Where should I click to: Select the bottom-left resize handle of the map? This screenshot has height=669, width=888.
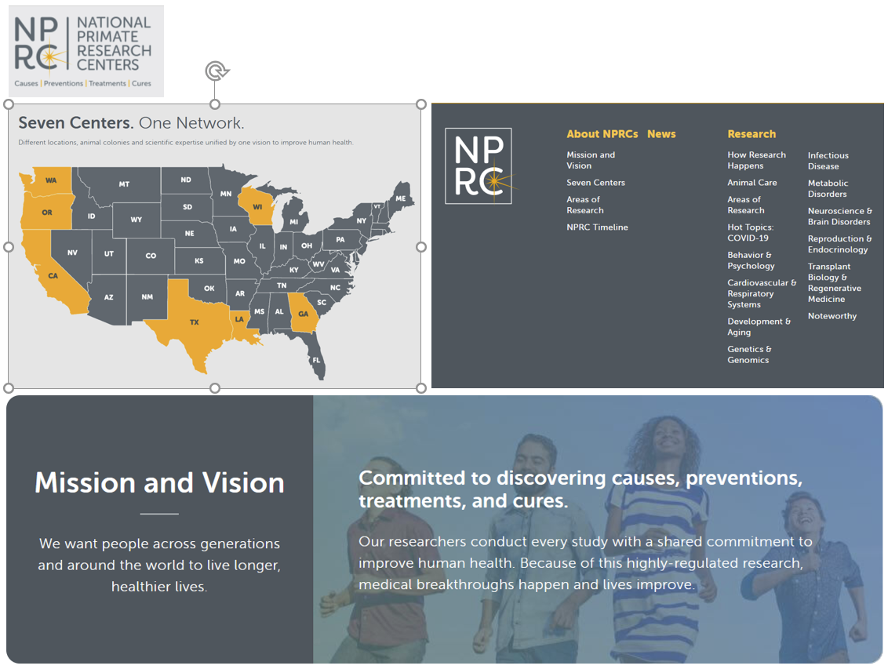9,387
